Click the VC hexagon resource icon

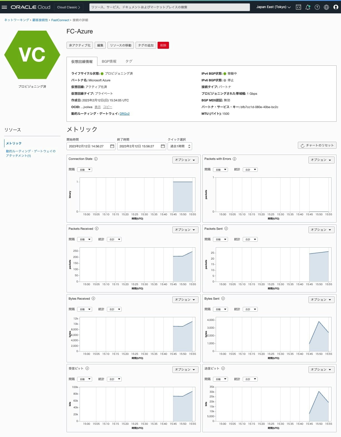coord(32,55)
